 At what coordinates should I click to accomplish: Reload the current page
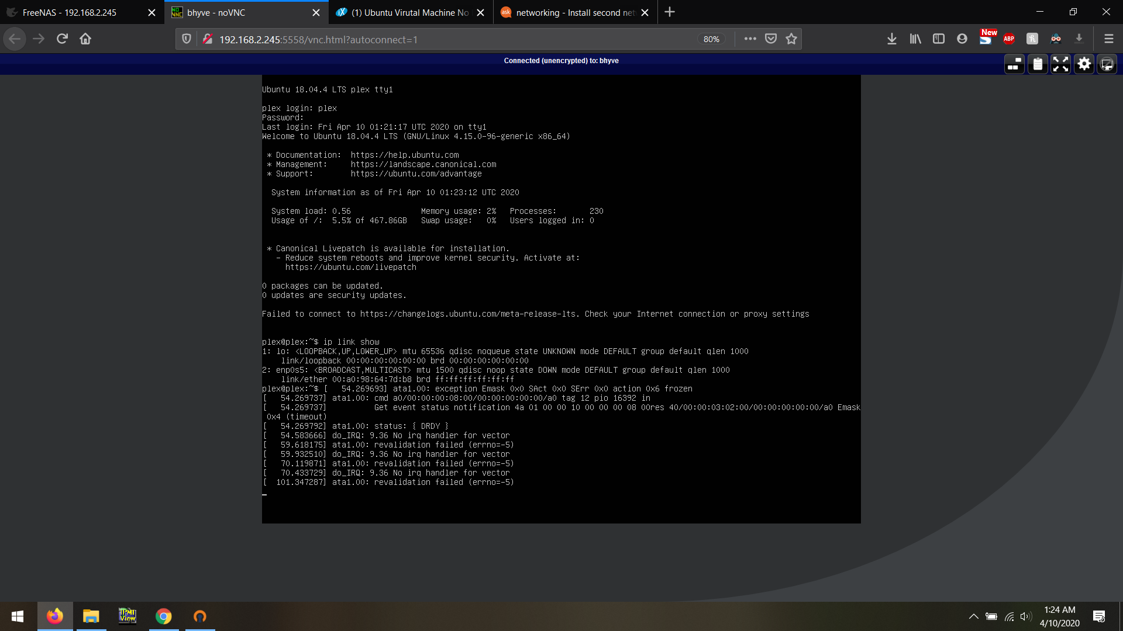[x=62, y=39]
